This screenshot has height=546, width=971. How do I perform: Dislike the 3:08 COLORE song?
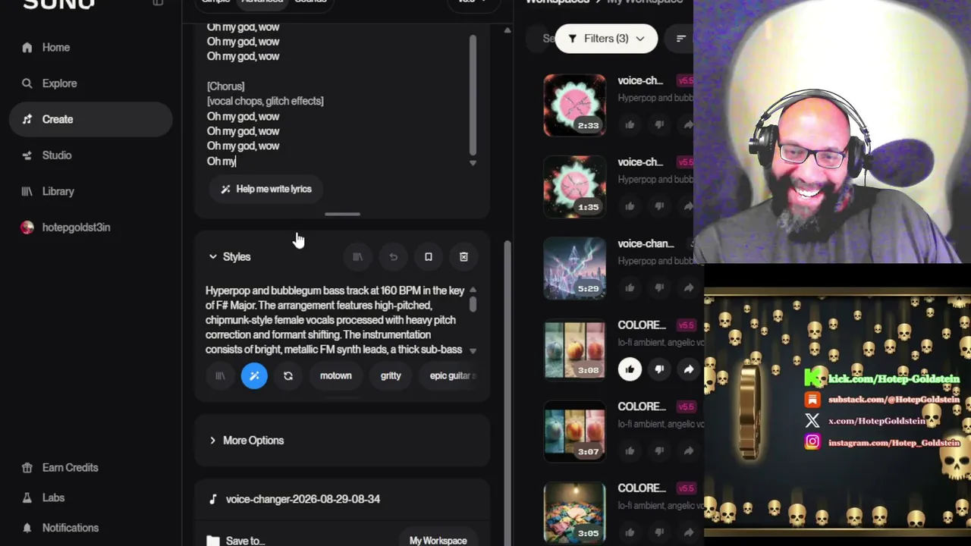point(659,369)
